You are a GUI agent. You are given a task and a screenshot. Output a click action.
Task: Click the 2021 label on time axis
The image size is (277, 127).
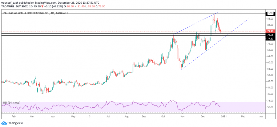coord(224,117)
